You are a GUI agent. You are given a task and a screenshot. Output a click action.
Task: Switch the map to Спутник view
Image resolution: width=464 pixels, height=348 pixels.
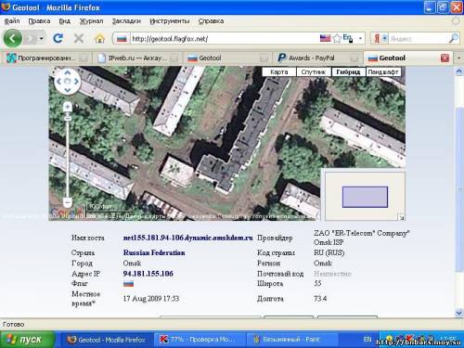(x=314, y=72)
